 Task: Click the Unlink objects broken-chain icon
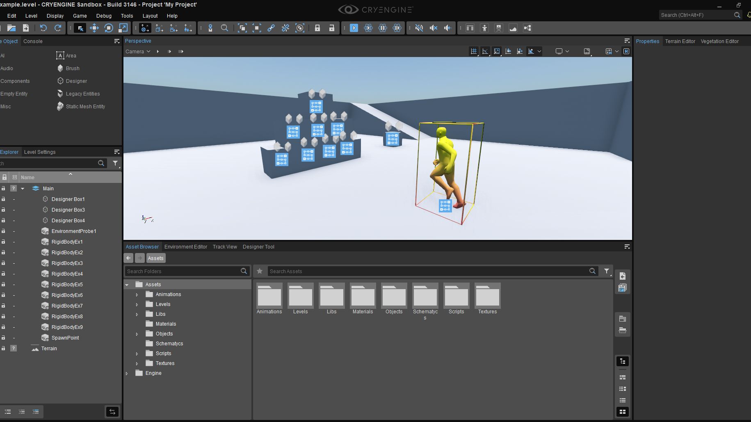285,28
